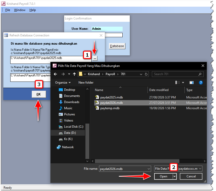Click the User Name field containing Admin
216x191 pixels.
coord(107,29)
